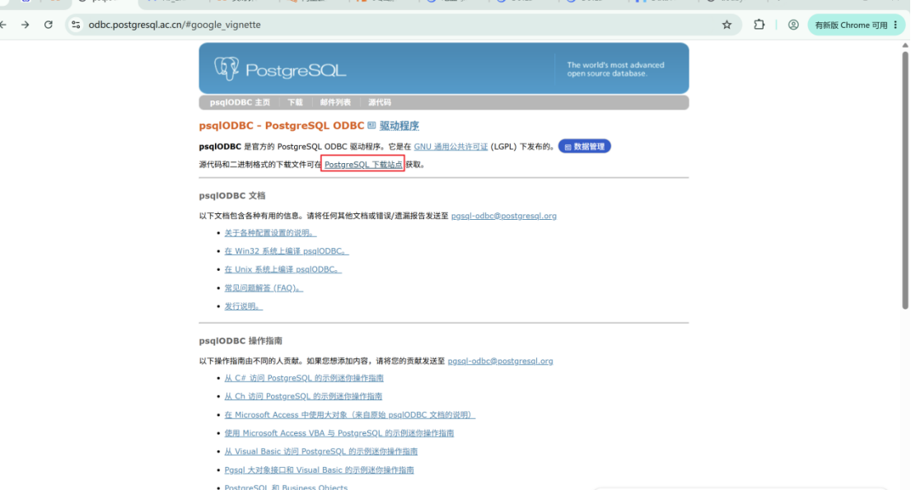Click the address bar URL
The height and width of the screenshot is (490, 911).
click(175, 25)
